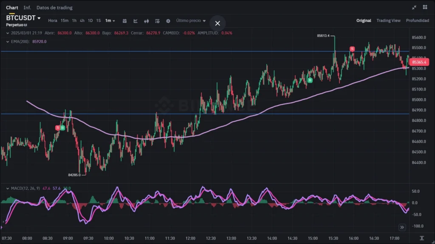
Task: Open the Último precio dropdown
Action: [191, 21]
